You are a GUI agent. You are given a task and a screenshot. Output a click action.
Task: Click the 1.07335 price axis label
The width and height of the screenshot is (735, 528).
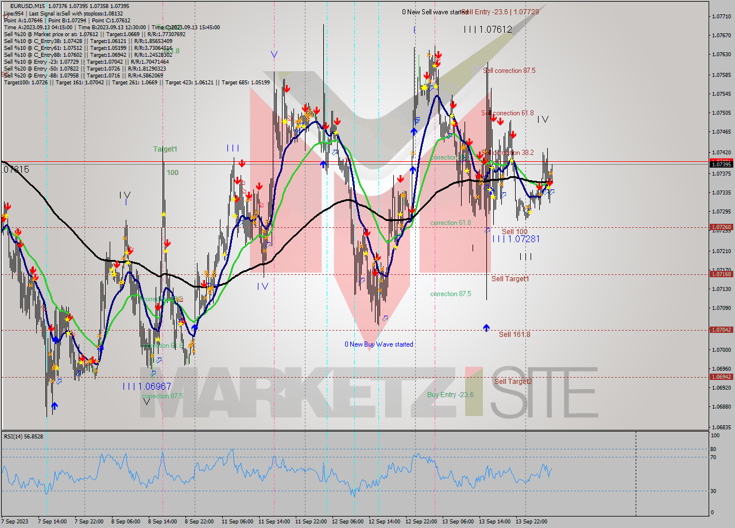click(721, 193)
